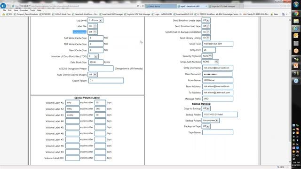Open File Explorer from the taskbar
Viewport: 301px width, 169px height.
(296, 21)
